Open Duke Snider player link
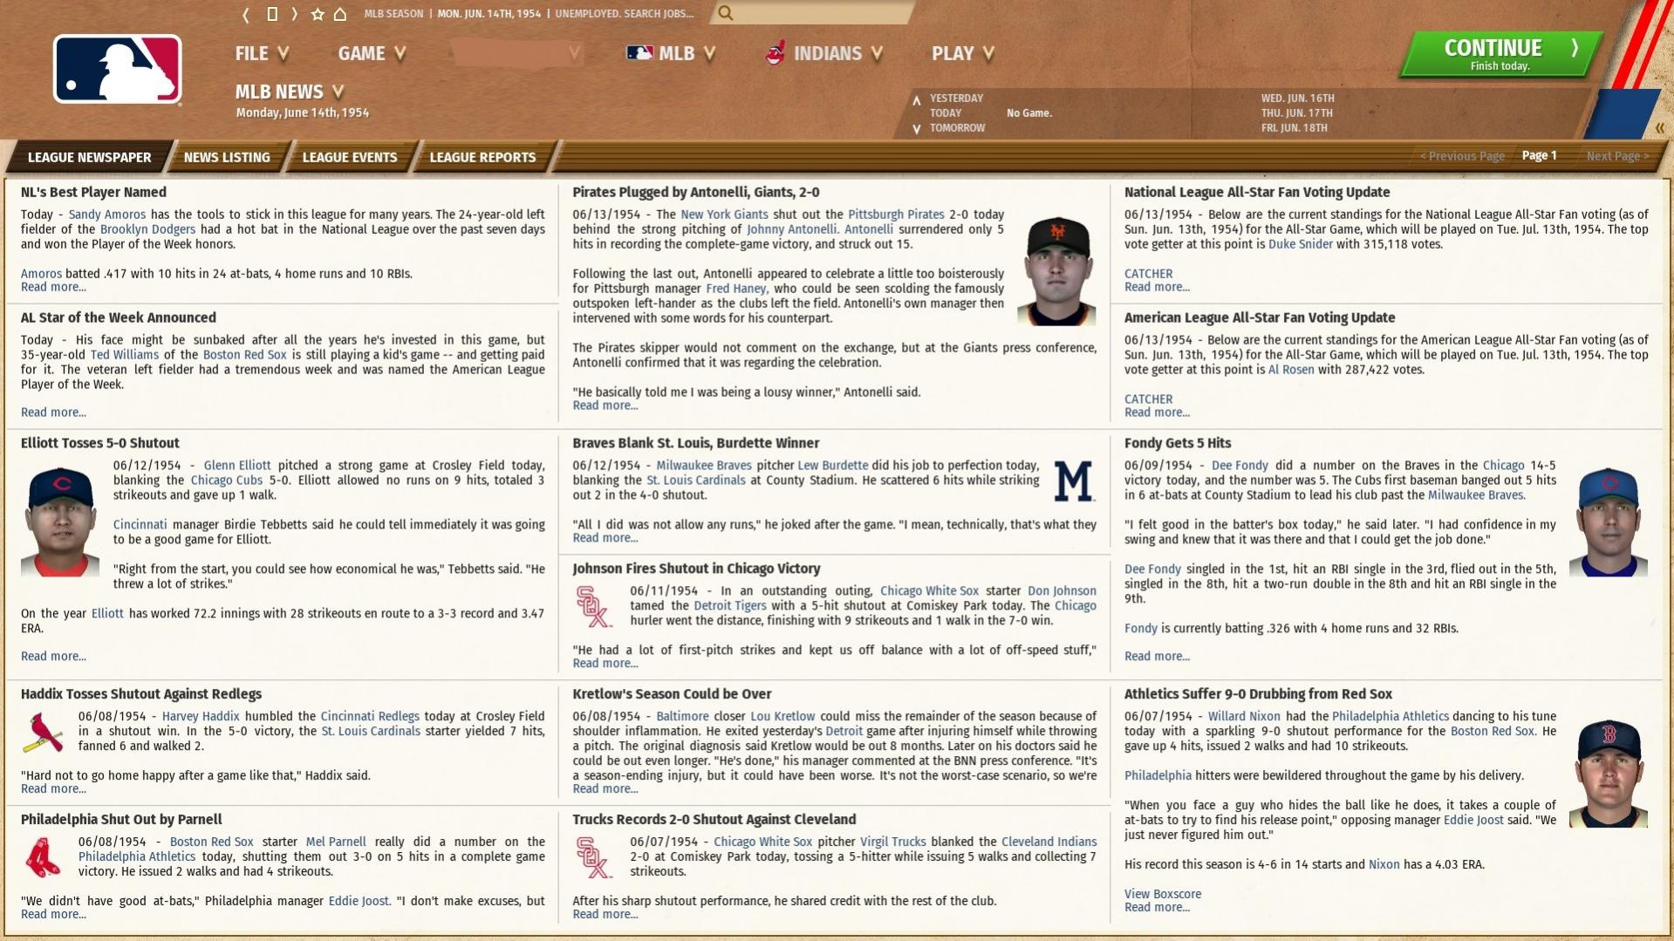 [x=1300, y=244]
